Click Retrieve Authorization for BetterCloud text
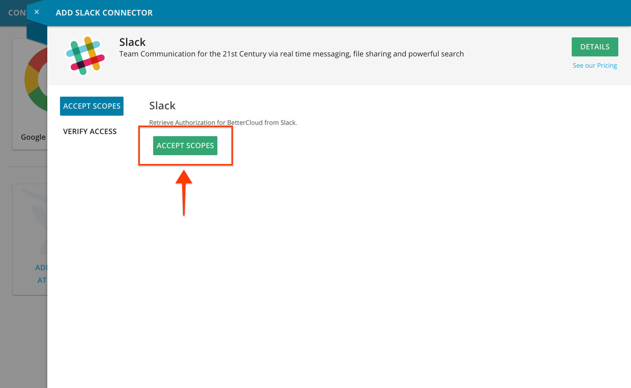The height and width of the screenshot is (388, 631). [x=223, y=123]
